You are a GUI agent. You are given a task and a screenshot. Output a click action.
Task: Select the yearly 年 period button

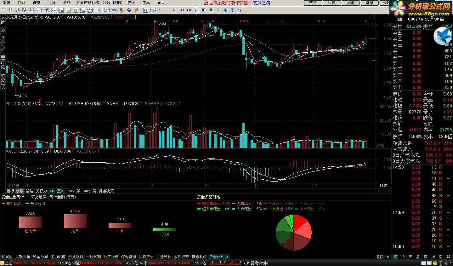pyautogui.click(x=240, y=10)
